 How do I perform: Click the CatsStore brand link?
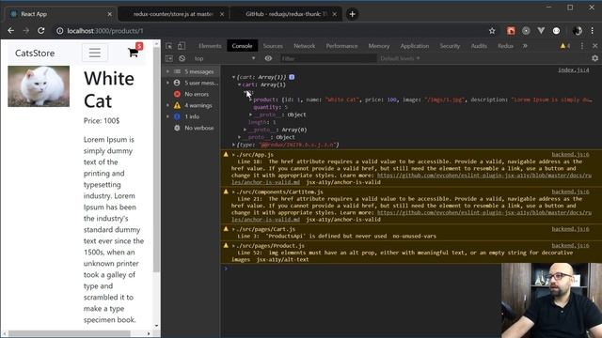pyautogui.click(x=35, y=53)
